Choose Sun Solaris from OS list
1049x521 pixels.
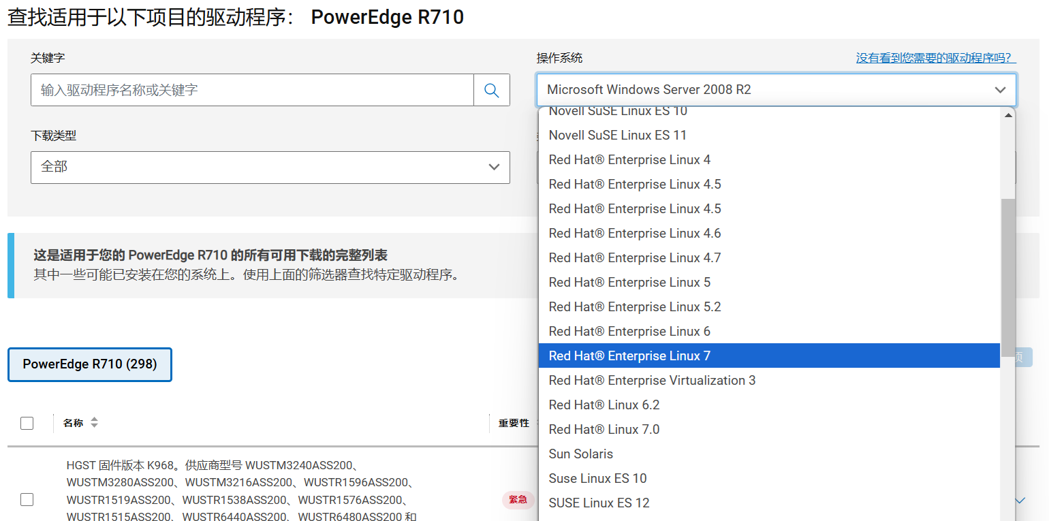click(581, 454)
